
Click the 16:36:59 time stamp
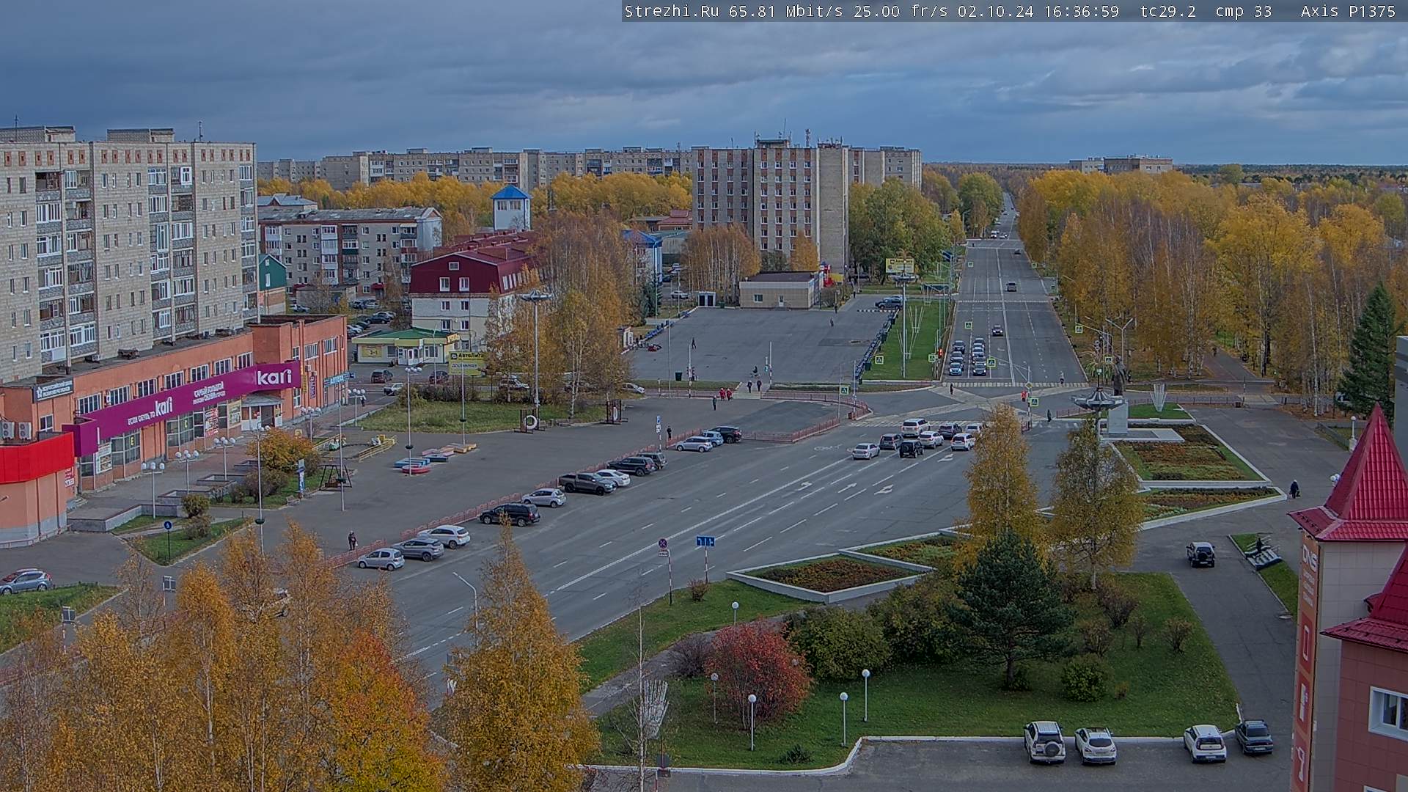coord(1081,11)
